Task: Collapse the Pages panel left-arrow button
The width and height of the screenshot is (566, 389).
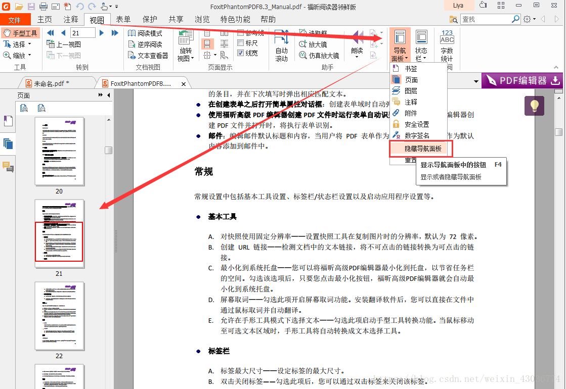Action: [x=109, y=95]
